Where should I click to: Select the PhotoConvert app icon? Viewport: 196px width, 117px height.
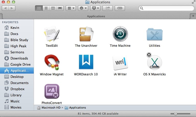tap(52, 91)
